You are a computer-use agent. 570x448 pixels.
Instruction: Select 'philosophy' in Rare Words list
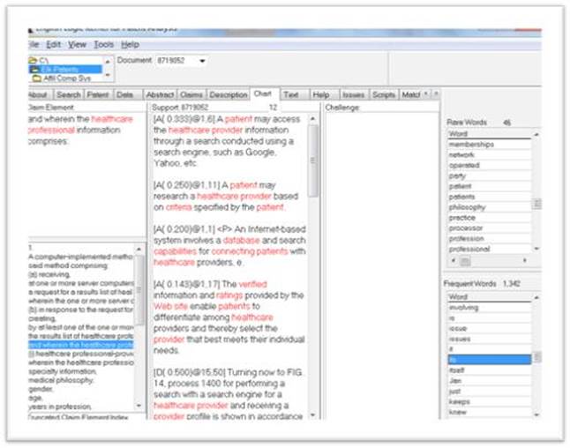click(490, 207)
